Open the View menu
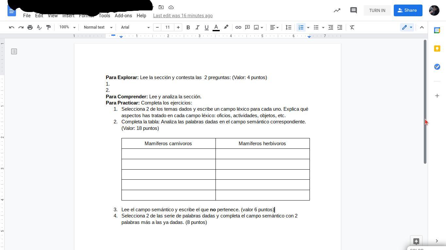 point(53,16)
